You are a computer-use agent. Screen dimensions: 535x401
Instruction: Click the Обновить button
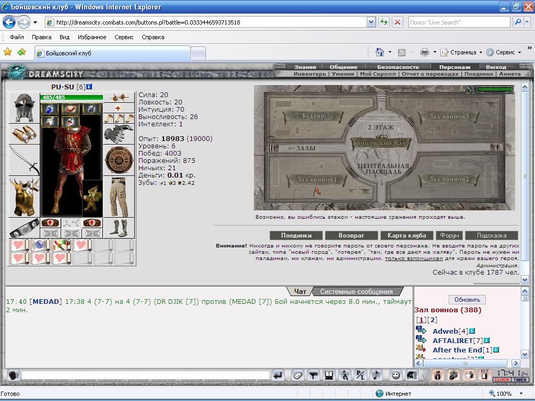pyautogui.click(x=467, y=300)
